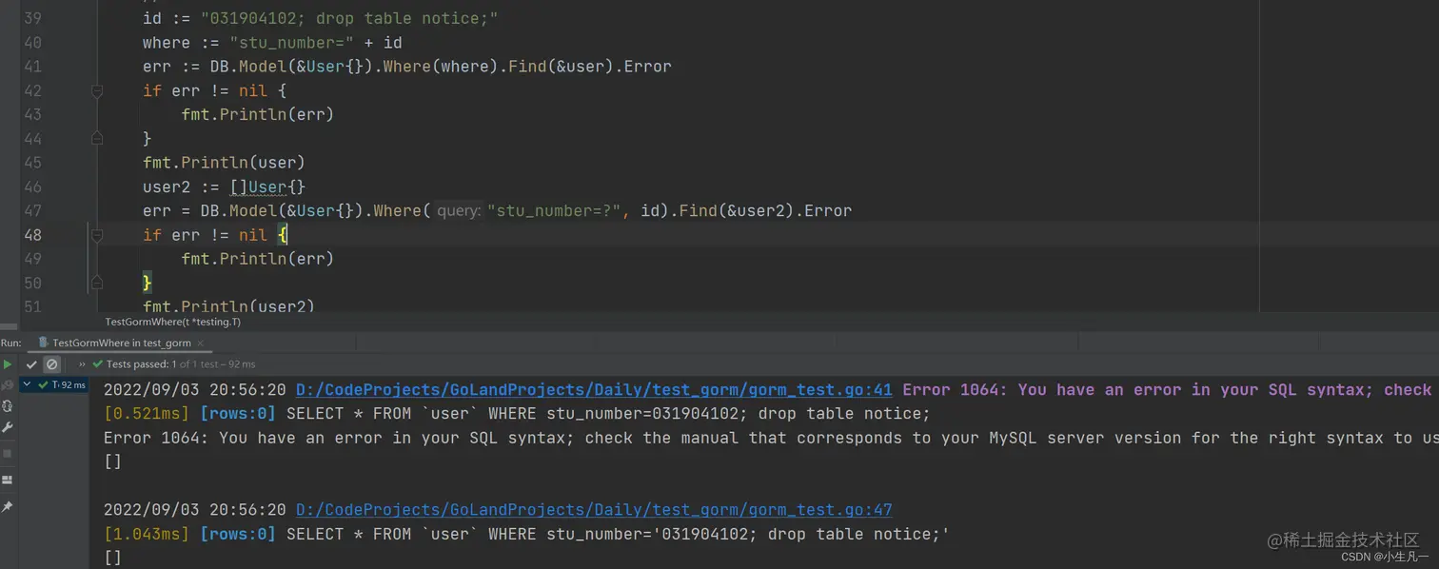Place cursor in the fmt.Println(user2) line

point(228,305)
